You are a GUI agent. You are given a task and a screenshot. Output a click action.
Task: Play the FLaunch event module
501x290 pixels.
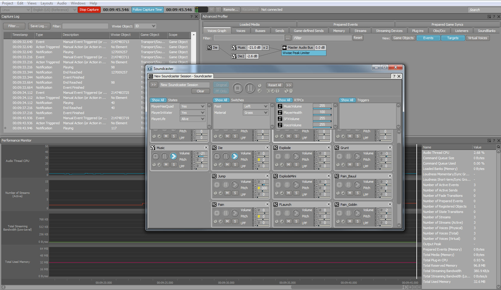(296, 213)
